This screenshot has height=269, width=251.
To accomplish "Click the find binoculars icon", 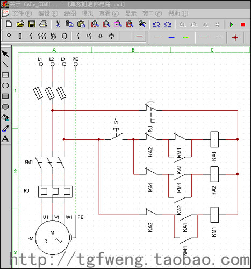I will [x=142, y=24].
